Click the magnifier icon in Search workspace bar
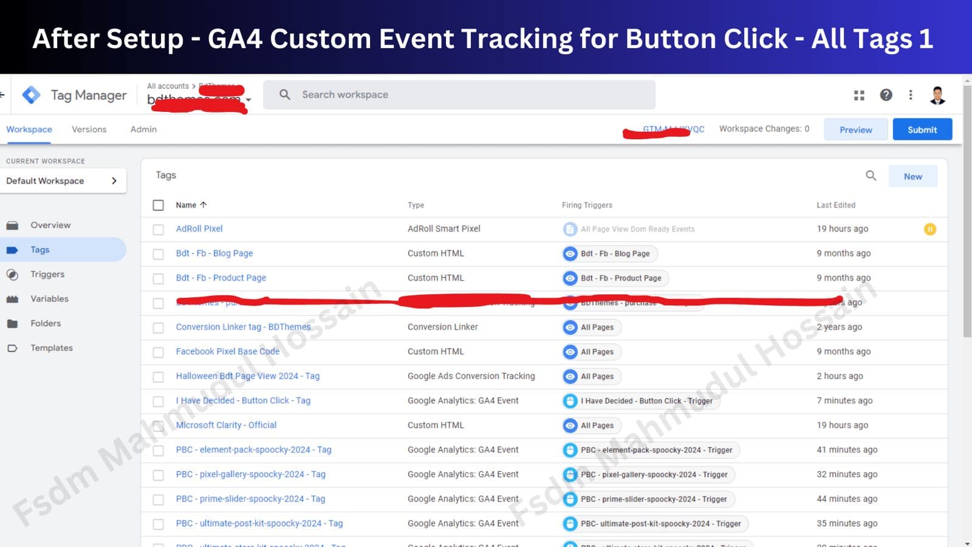Image resolution: width=972 pixels, height=547 pixels. point(284,95)
